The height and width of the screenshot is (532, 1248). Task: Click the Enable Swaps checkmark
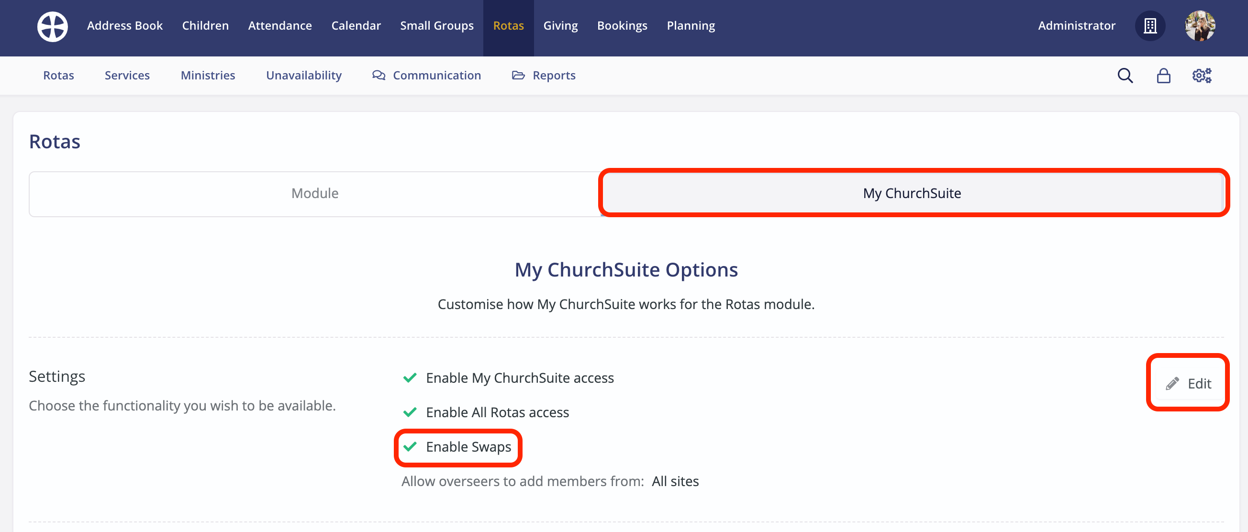[410, 447]
